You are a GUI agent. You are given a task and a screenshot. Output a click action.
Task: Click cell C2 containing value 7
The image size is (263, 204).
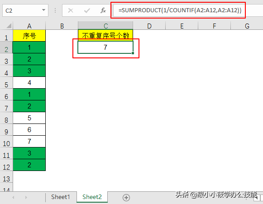pos(105,47)
